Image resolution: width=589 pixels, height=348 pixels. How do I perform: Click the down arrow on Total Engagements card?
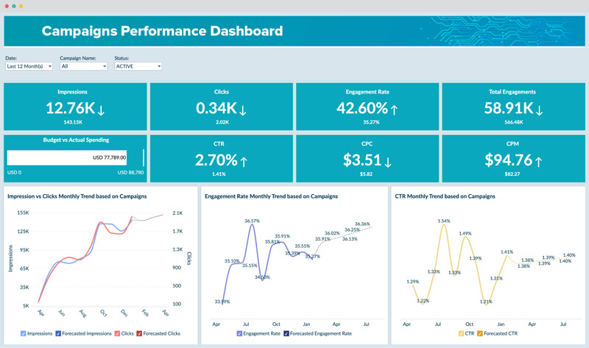539,110
